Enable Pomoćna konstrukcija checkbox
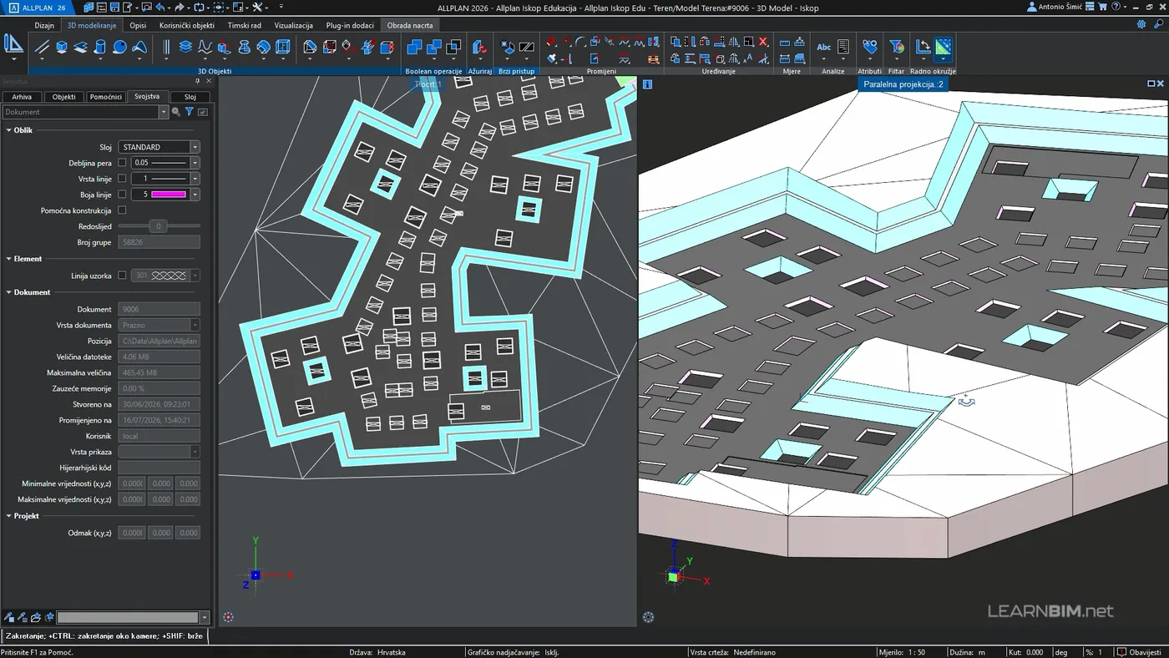This screenshot has width=1169, height=658. coord(123,210)
